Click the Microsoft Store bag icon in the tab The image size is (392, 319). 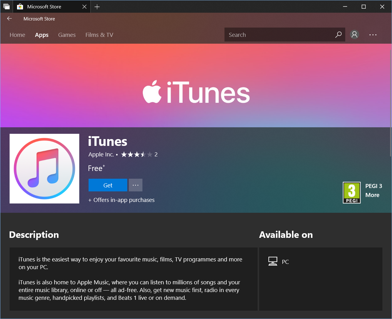coord(20,7)
